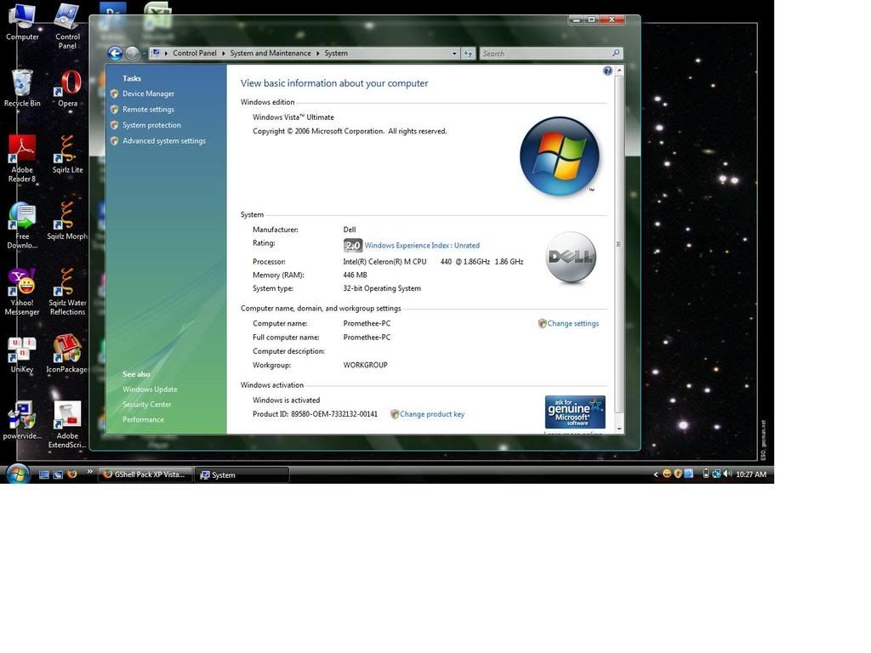This screenshot has width=871, height=653.
Task: Click the Windows Start orb
Action: pyautogui.click(x=18, y=474)
